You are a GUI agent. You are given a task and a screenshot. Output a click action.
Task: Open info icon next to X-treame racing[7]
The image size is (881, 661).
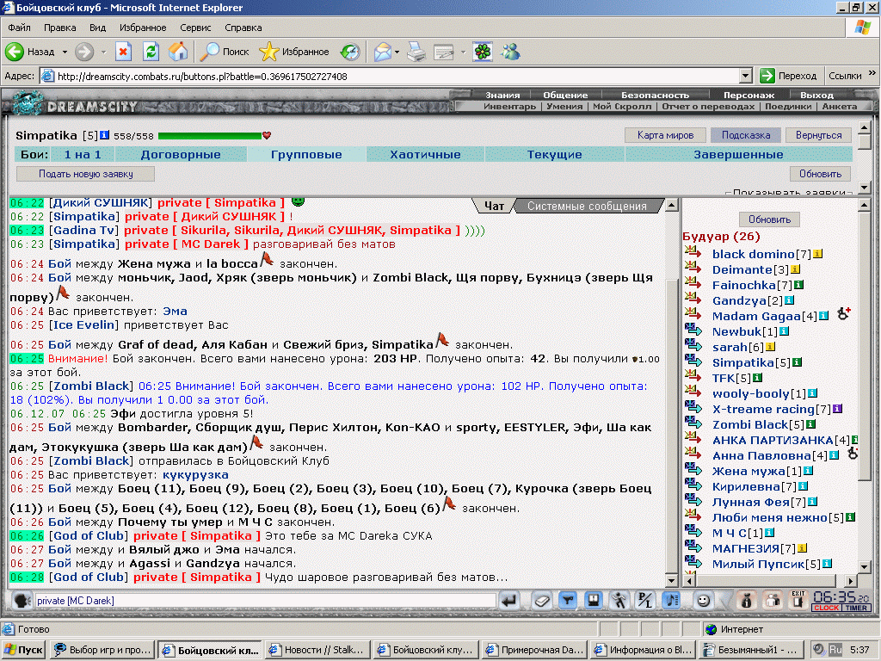click(837, 409)
